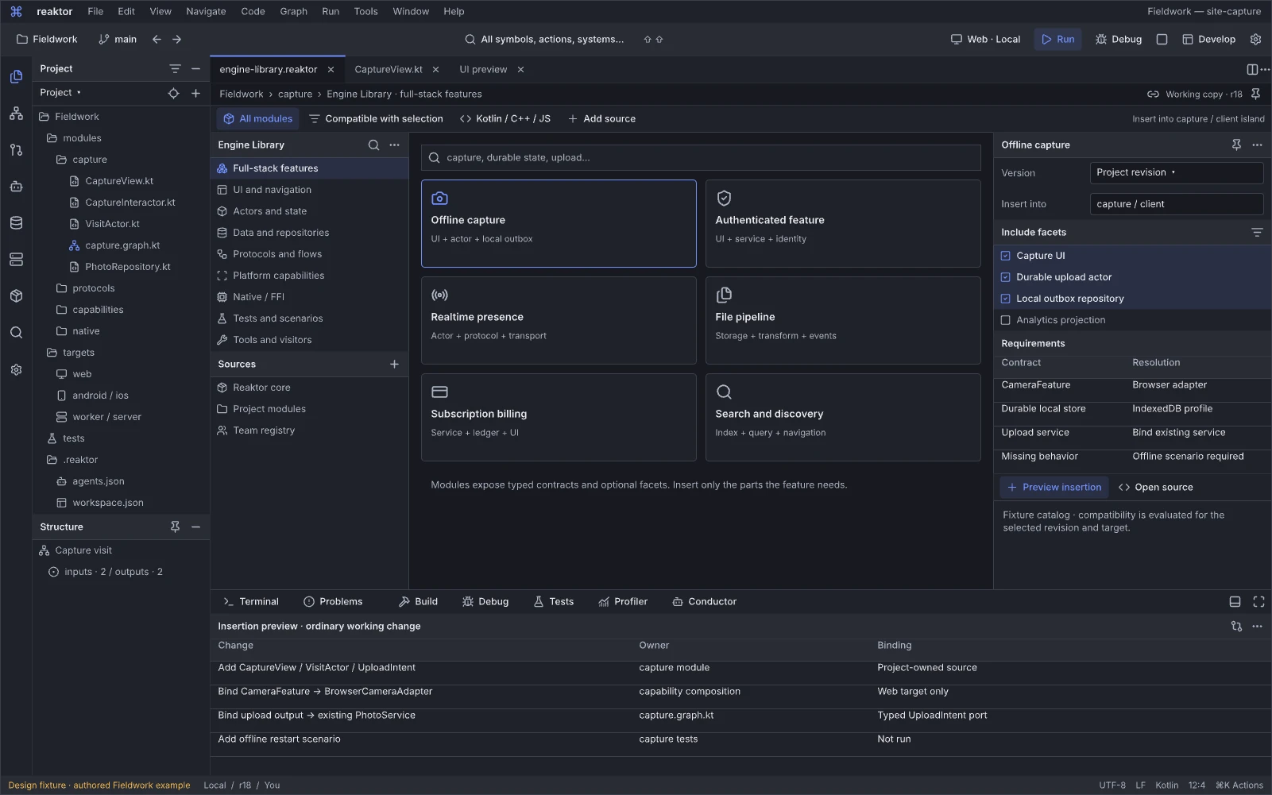Click the Run button
1272x795 pixels.
[1057, 39]
